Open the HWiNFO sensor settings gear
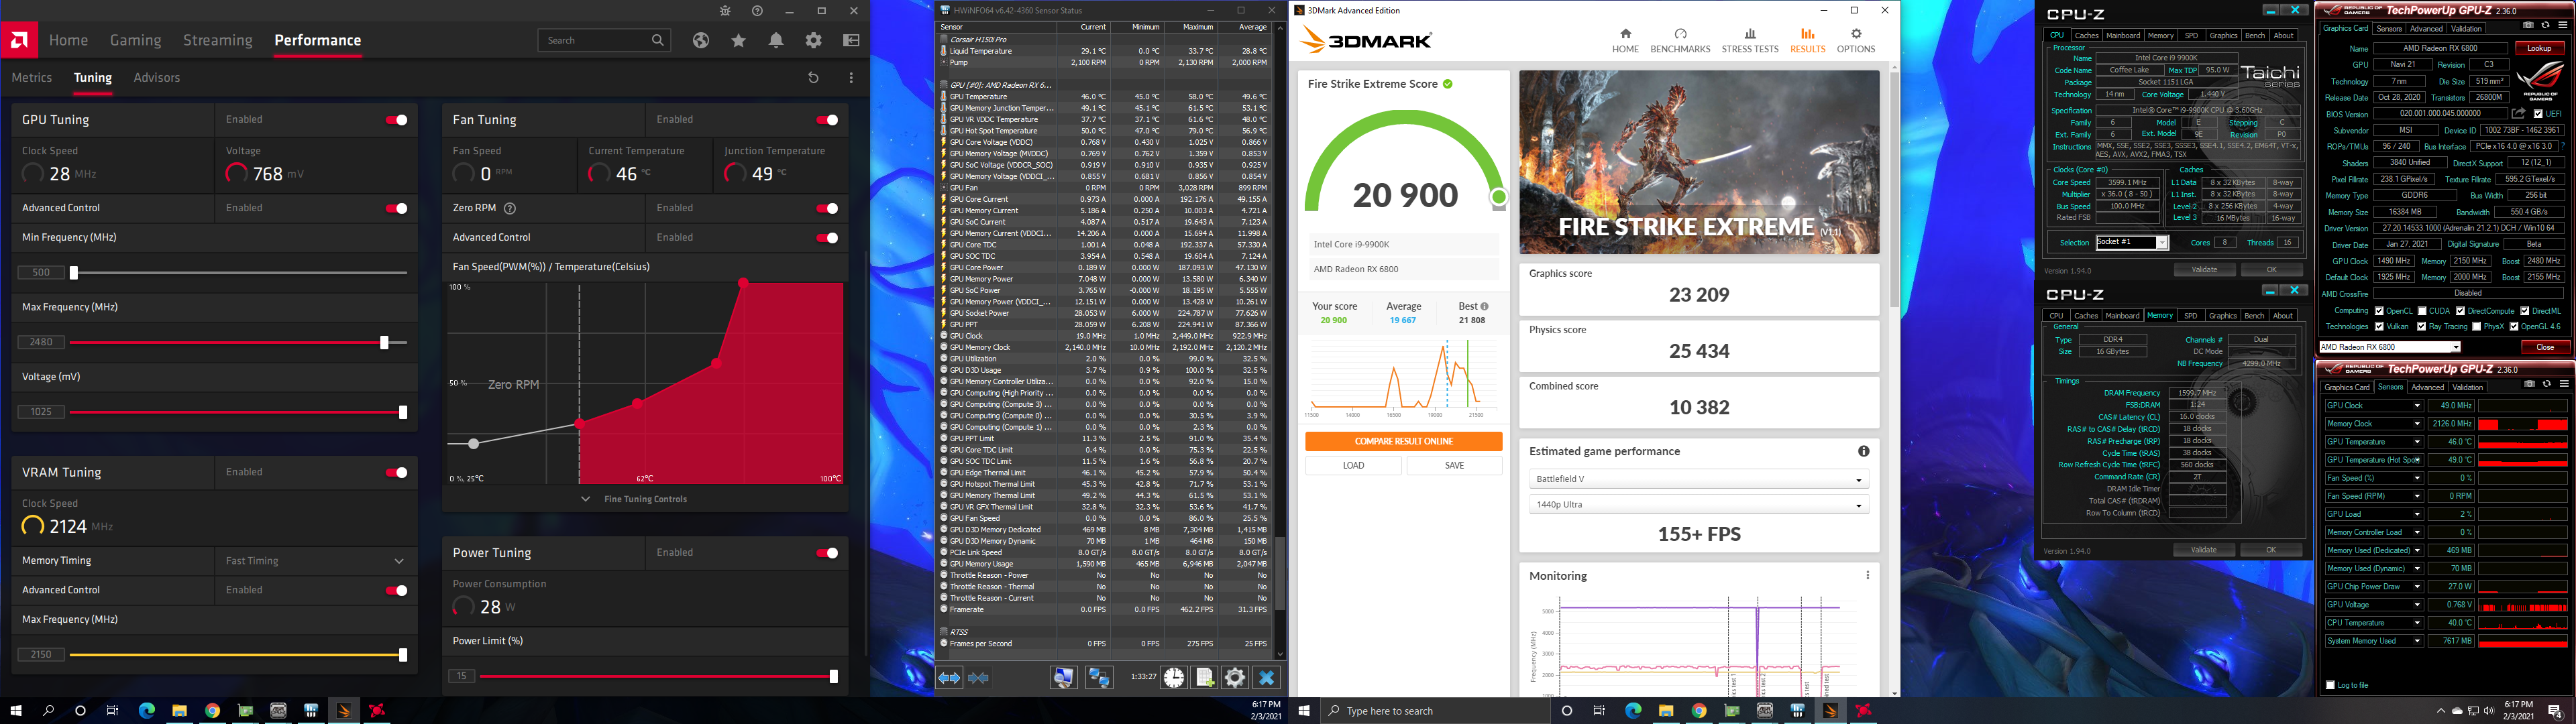The height and width of the screenshot is (724, 2576). [1235, 678]
